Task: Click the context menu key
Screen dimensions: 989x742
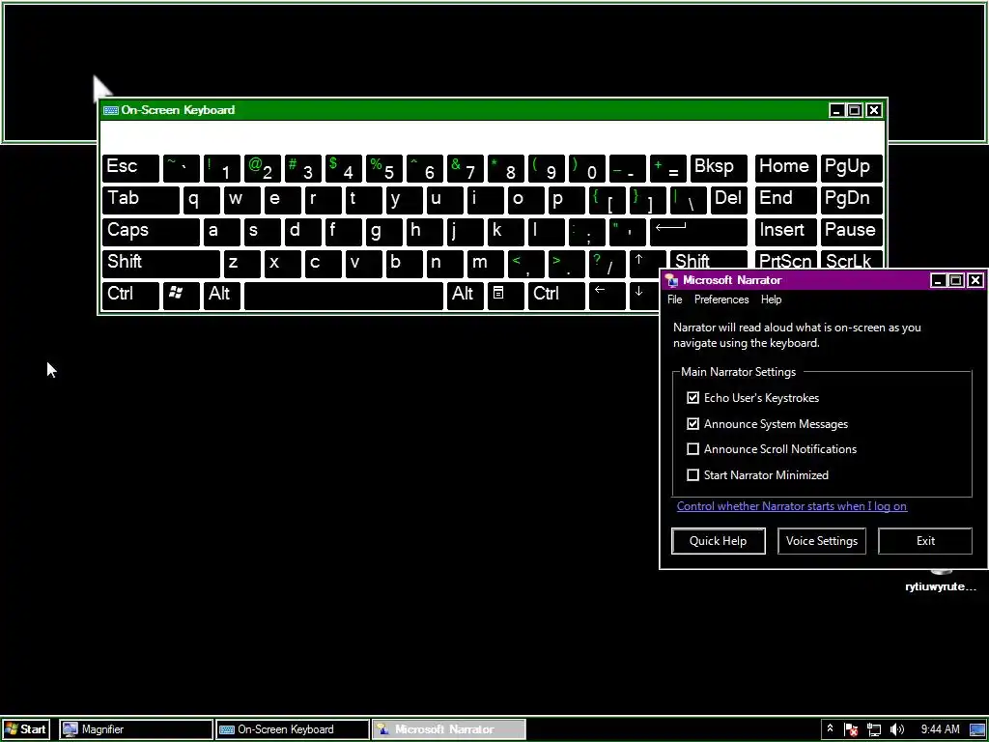Action: (x=506, y=296)
